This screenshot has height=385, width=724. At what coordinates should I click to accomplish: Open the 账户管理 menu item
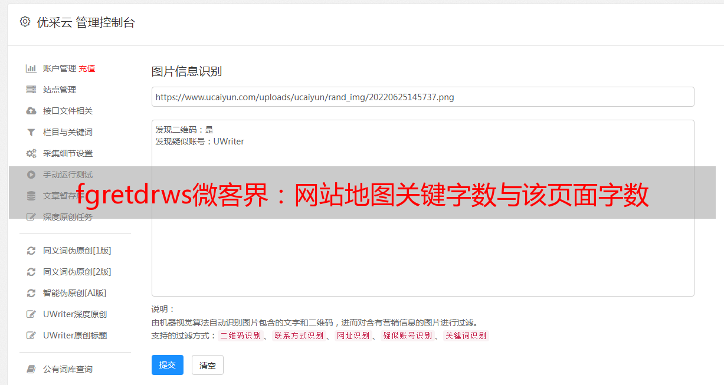(60, 68)
